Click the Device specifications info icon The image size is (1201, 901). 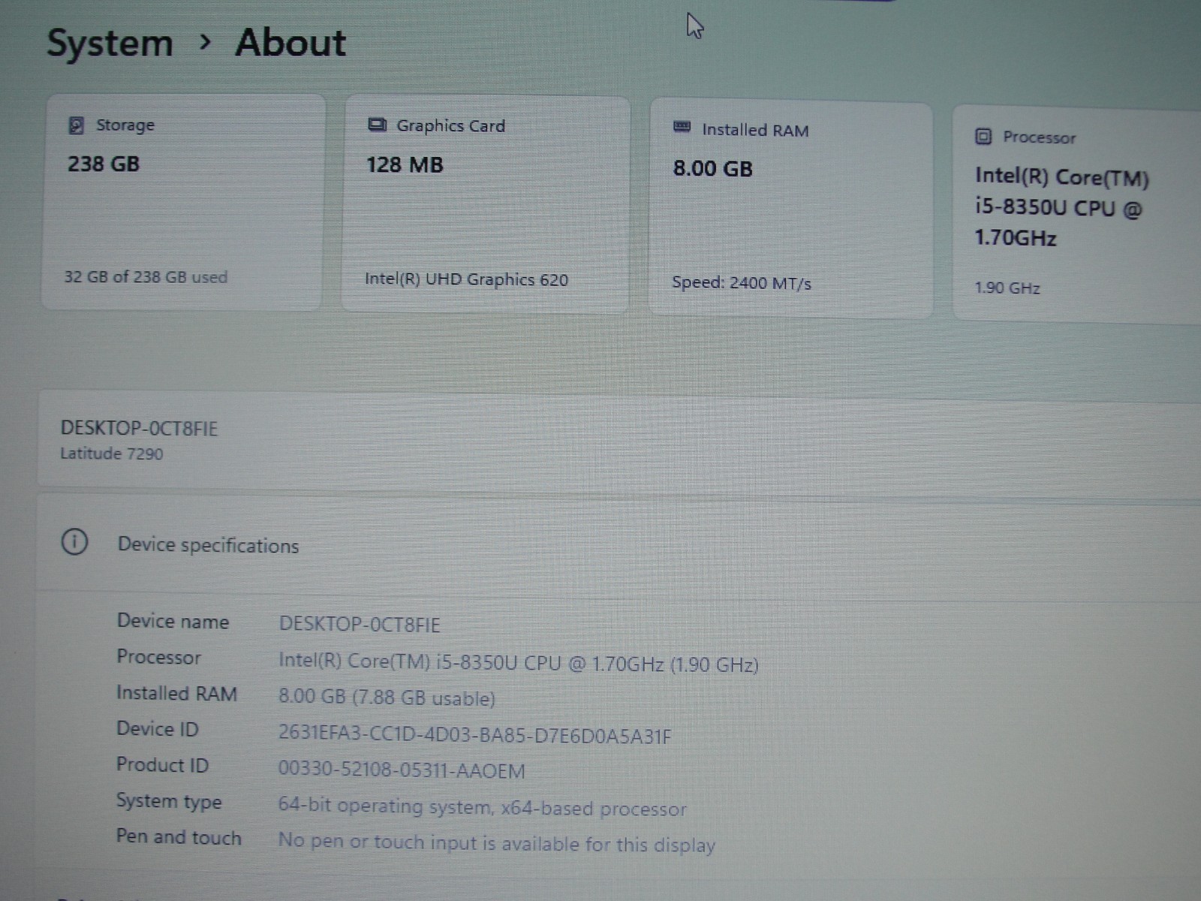coord(74,541)
